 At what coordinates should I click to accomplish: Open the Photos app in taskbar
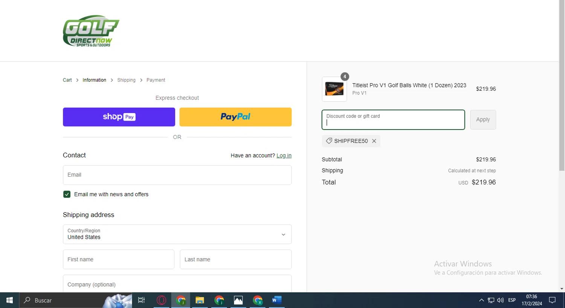point(238,300)
